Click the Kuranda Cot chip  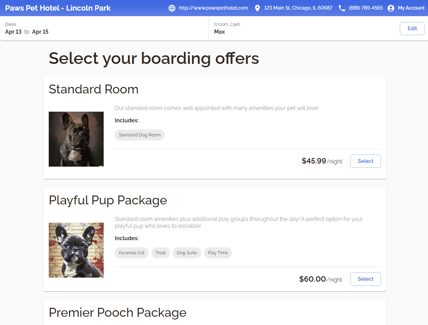click(131, 253)
